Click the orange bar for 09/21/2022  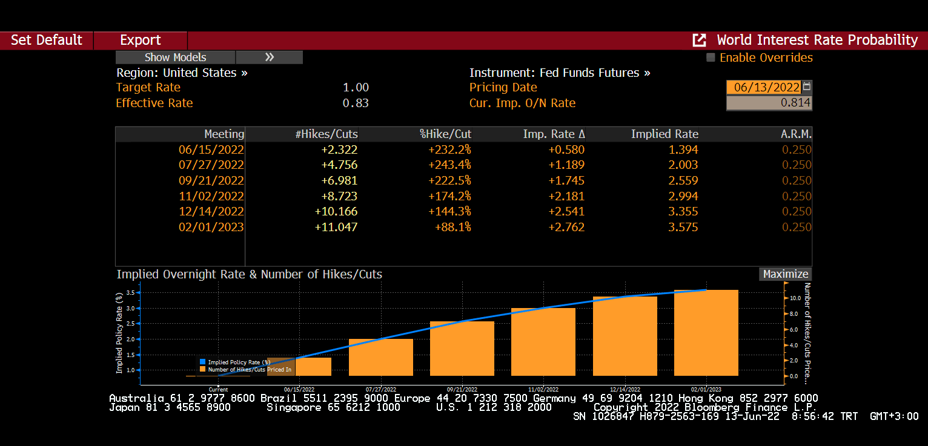coord(462,349)
